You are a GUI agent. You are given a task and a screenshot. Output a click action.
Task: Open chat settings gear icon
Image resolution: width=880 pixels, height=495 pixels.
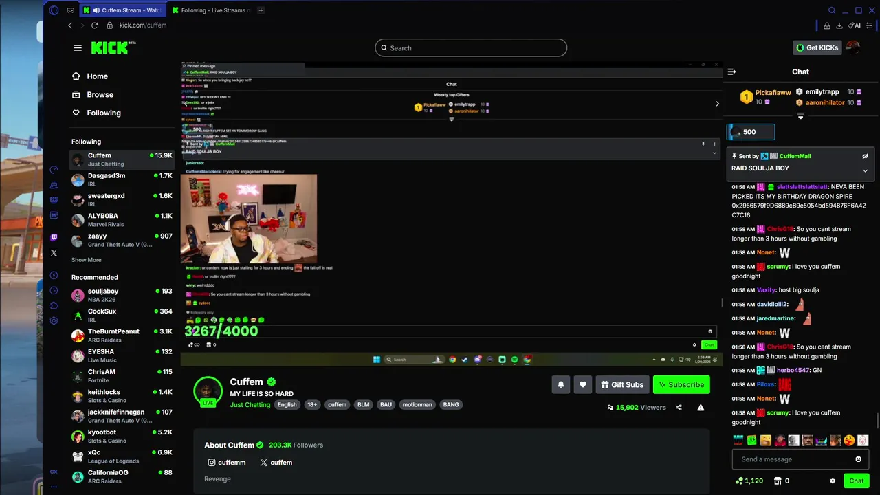[833, 481]
